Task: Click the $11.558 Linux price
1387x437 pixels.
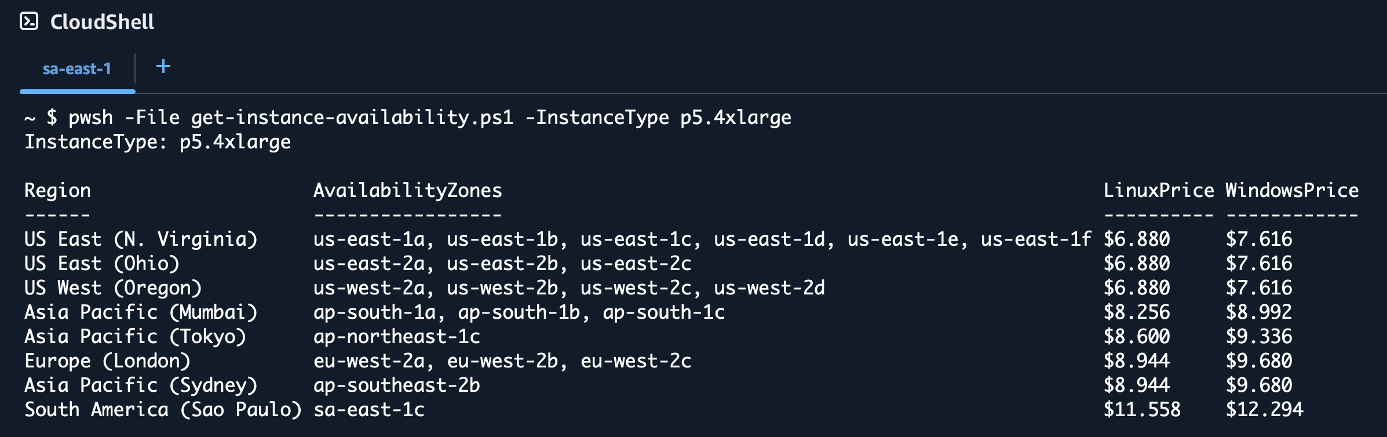Action: click(1141, 410)
